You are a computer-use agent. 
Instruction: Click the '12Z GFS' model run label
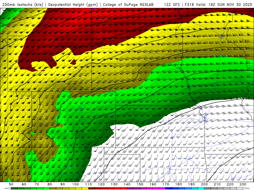(172, 5)
